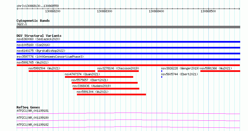
Task: Click ruler position label 130868500
Action: tap(208, 11)
